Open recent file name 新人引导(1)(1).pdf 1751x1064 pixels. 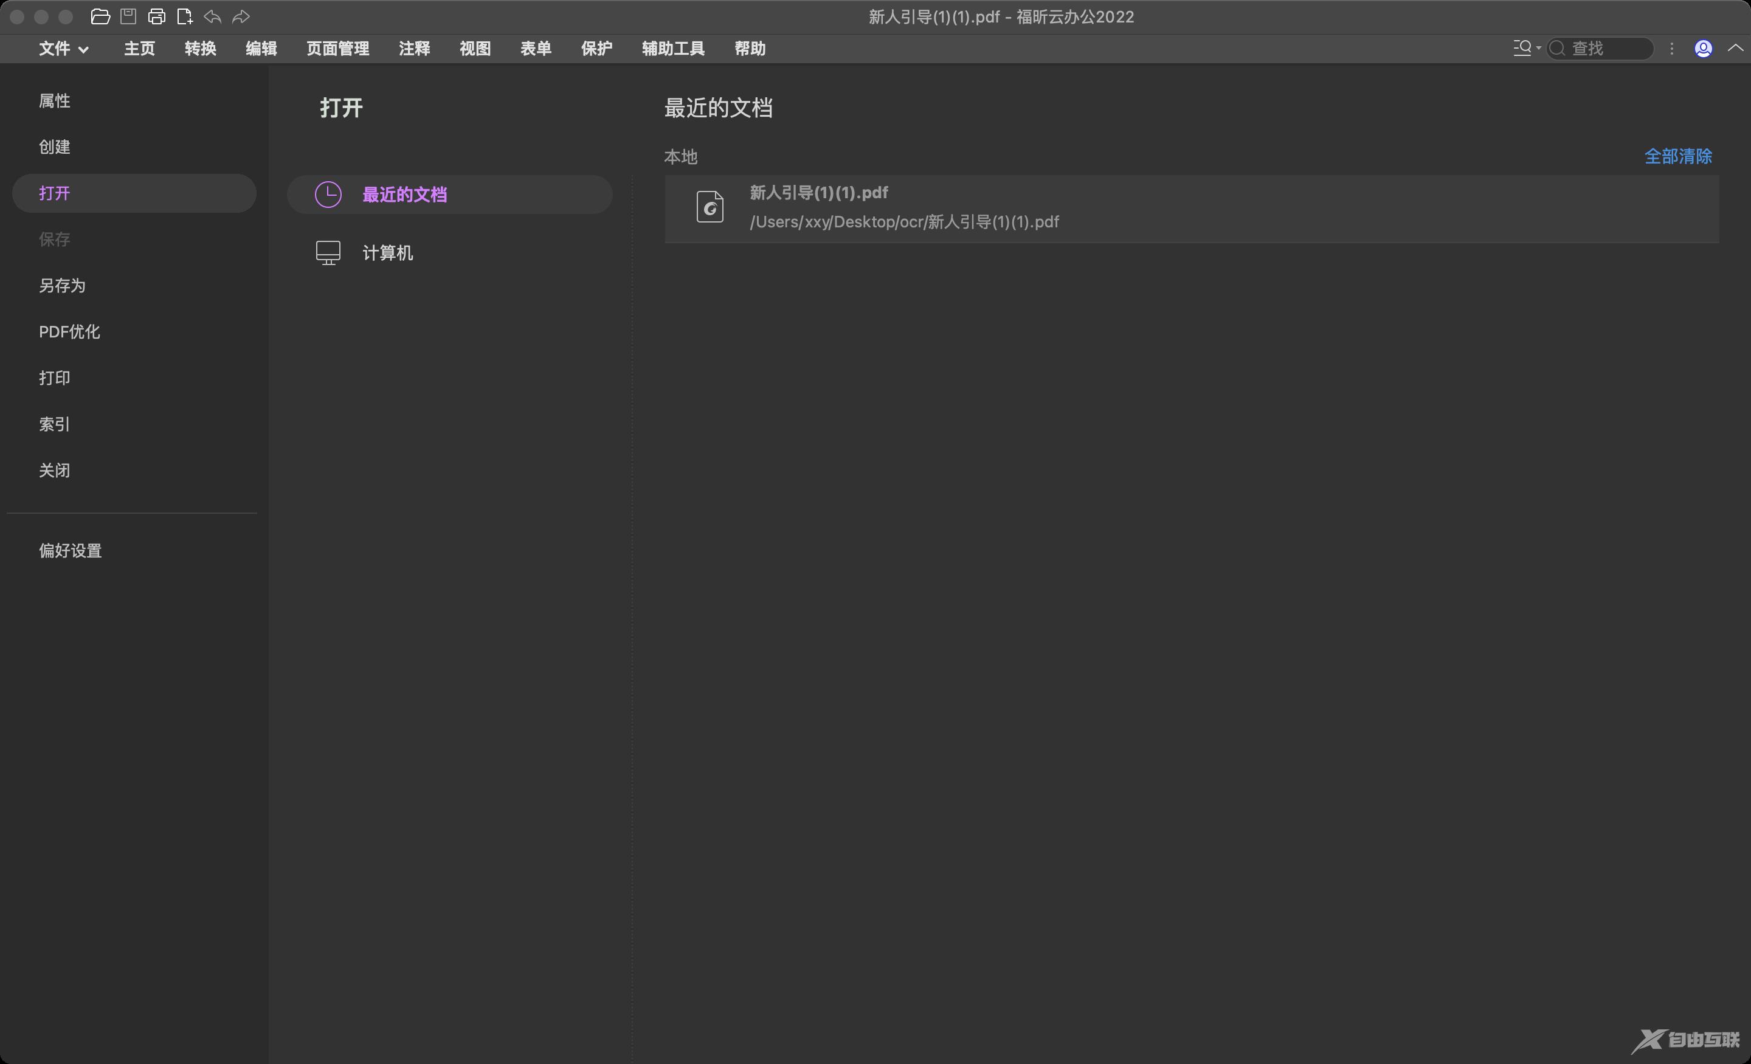tap(818, 193)
